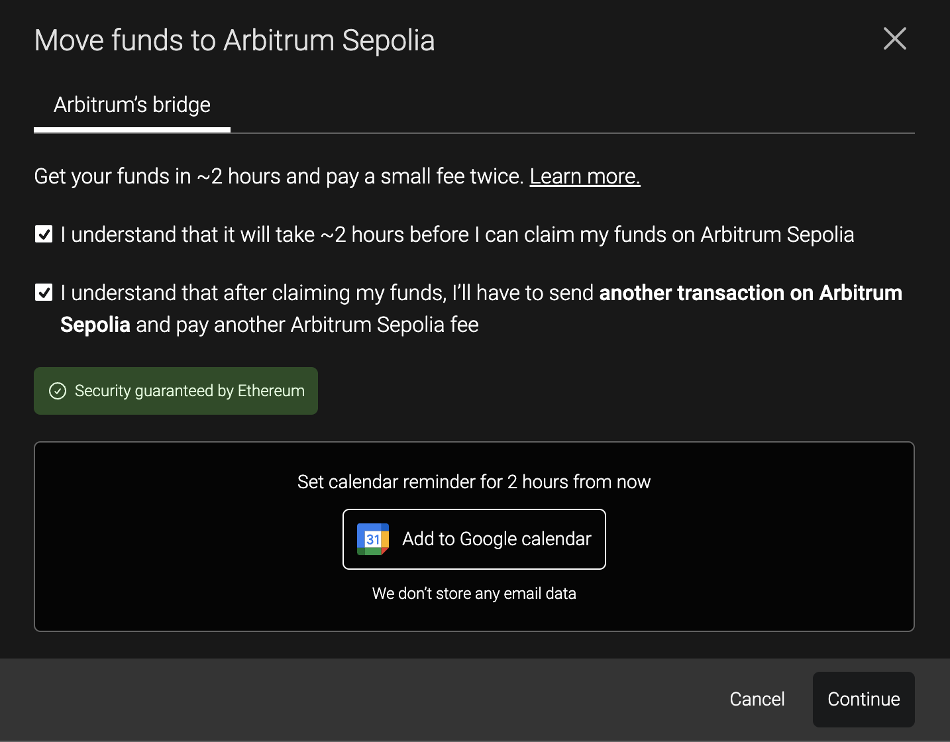Screen dimensions: 950x742
Task: Click the Google Calendar icon
Action: click(x=373, y=539)
